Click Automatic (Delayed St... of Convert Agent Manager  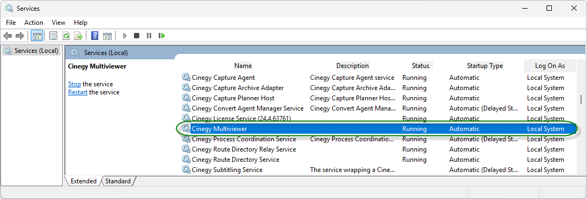coord(483,108)
